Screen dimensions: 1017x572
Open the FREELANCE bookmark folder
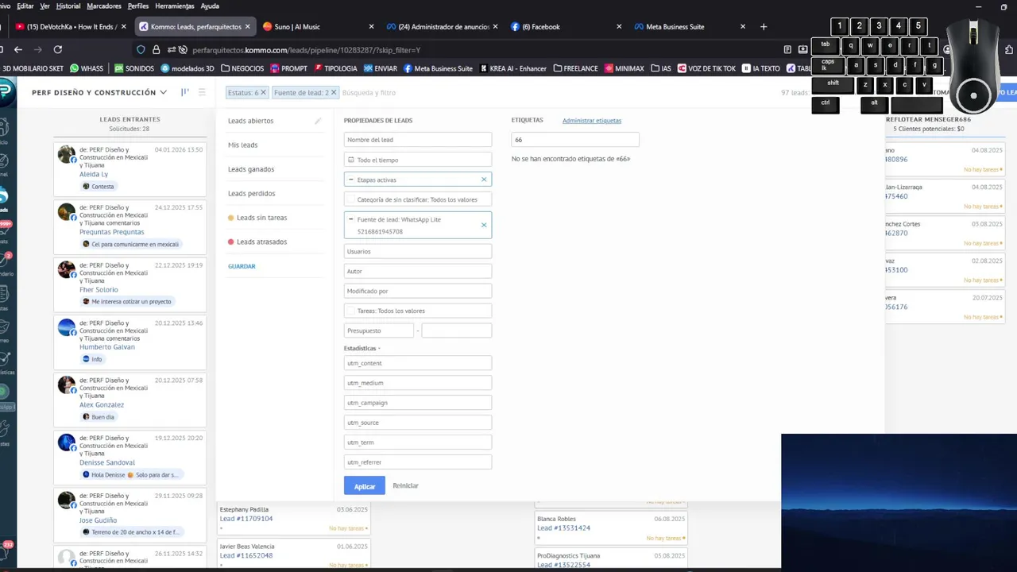(575, 68)
